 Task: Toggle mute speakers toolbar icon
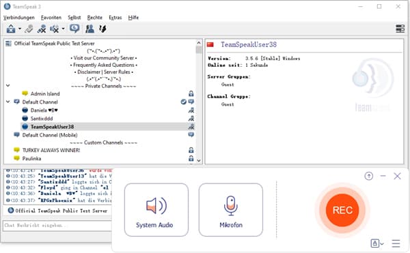pos(54,29)
